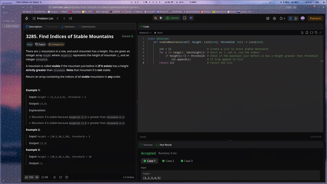Click the streak flame counter
The height and width of the screenshot is (184, 327).
282,18
